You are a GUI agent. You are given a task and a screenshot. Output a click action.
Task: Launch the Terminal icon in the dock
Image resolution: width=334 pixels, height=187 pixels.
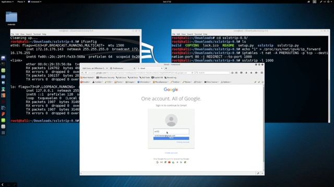click(x=3, y=64)
